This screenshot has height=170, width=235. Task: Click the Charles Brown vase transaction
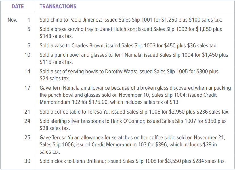point(129,46)
